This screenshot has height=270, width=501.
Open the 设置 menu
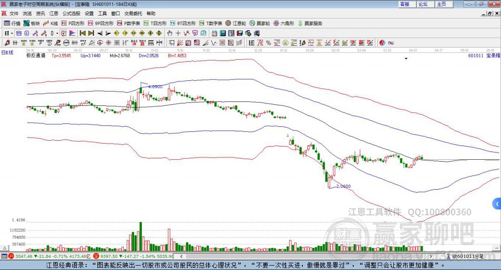[89, 13]
